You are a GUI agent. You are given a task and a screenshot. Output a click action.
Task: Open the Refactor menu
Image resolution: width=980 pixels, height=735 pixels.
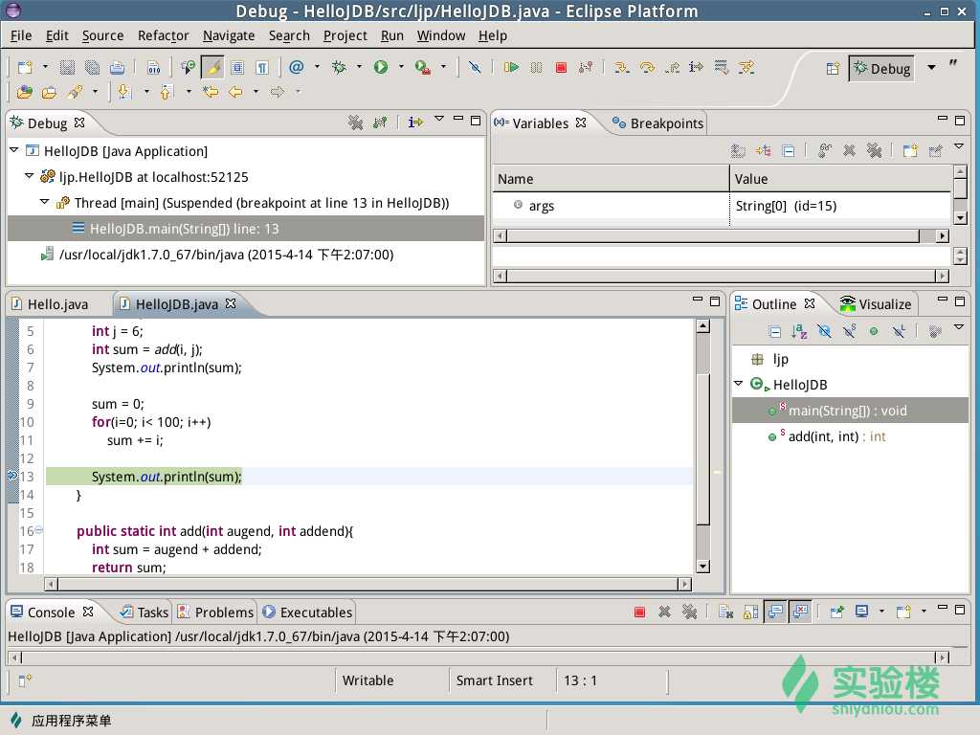163,35
